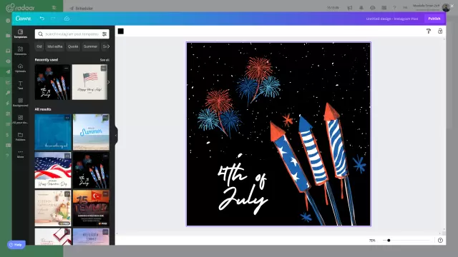Viewport: 458px width, 257px height.
Task: Adjust the zoom slider handle
Action: click(x=389, y=241)
